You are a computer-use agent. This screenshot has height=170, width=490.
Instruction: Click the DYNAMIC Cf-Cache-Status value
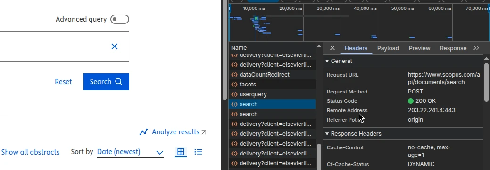click(x=421, y=164)
